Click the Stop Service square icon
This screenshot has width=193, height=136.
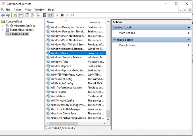(x=62, y=15)
